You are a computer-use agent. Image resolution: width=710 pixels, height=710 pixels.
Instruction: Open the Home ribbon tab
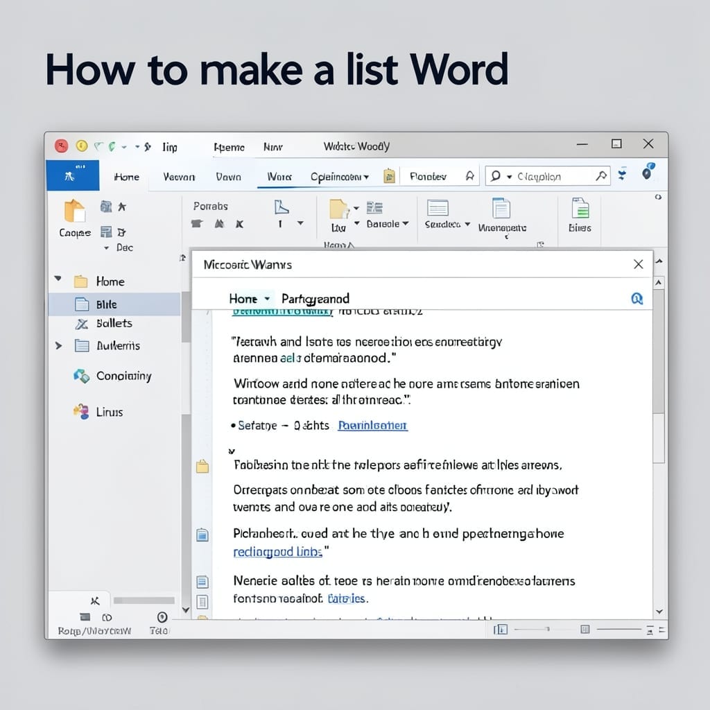click(127, 177)
